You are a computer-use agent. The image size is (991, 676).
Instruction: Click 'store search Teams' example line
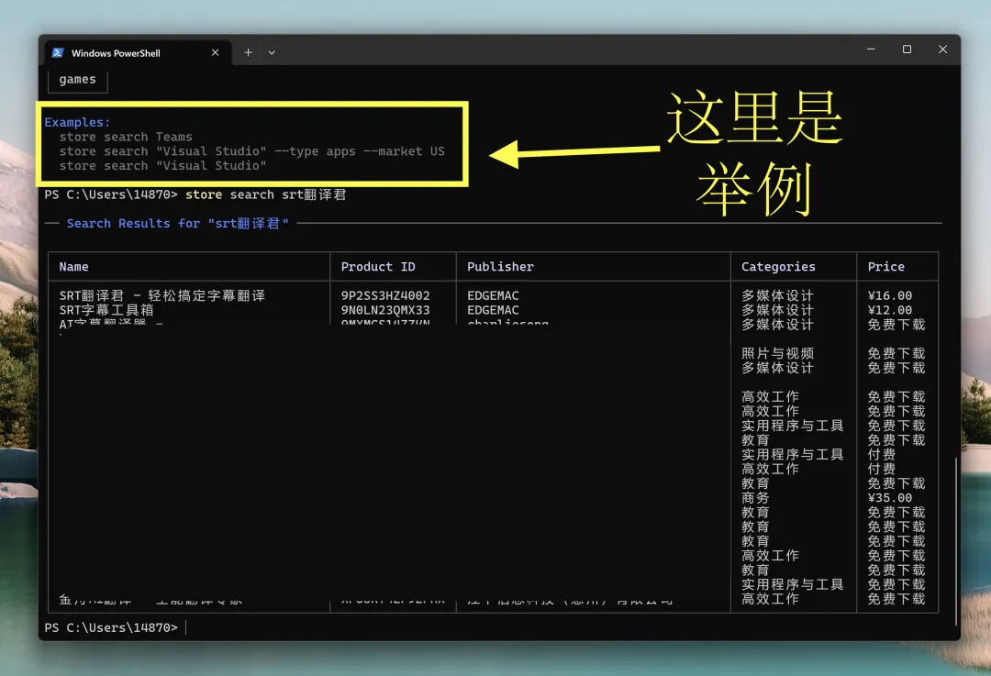point(126,137)
